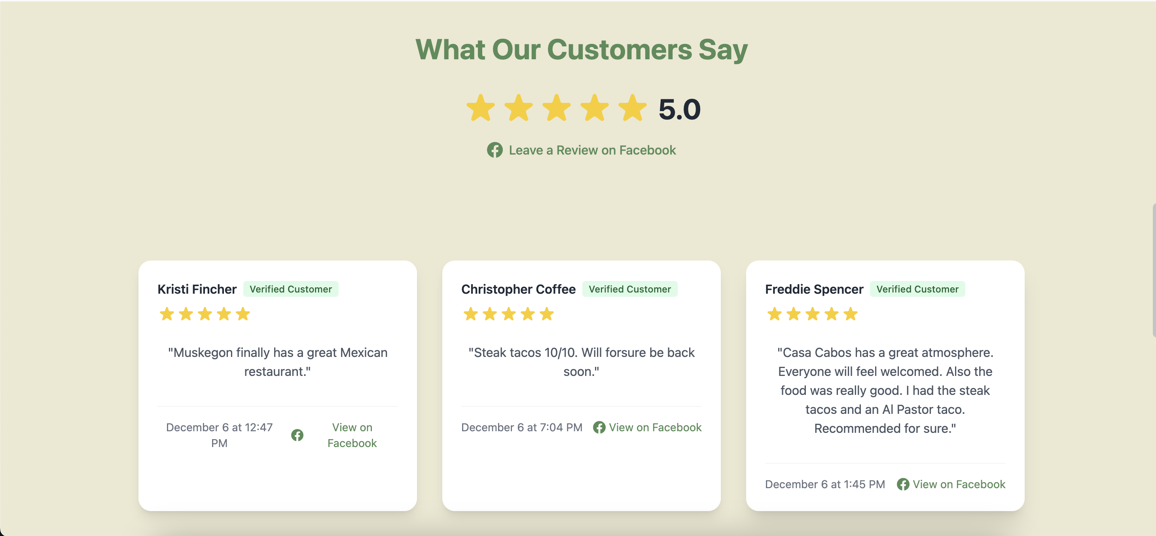Click Facebook icon beside Leave a Review
The image size is (1156, 536).
(x=495, y=150)
